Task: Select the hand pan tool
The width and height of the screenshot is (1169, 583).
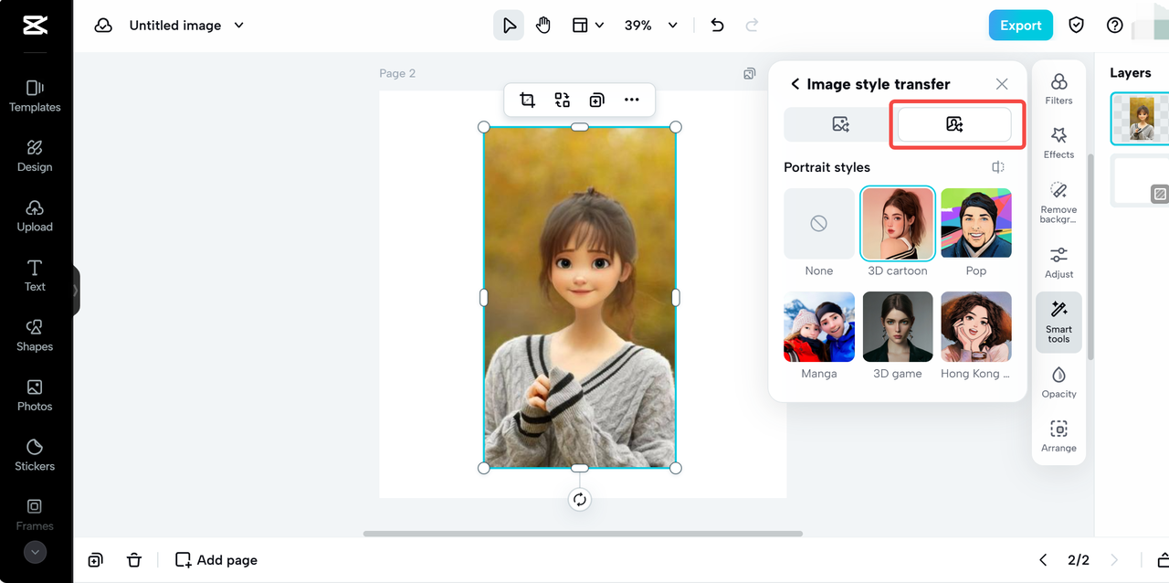Action: (543, 26)
